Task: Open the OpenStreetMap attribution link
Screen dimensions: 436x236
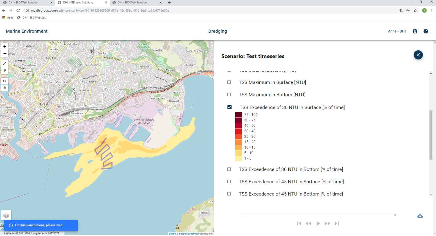Action: [190, 234]
